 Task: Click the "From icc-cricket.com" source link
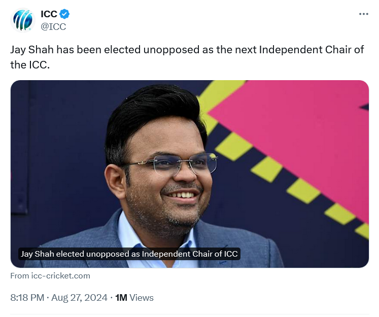tap(50, 276)
